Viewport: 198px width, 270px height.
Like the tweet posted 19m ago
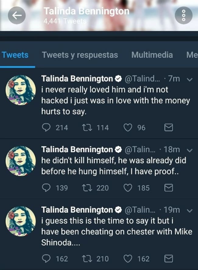click(128, 259)
